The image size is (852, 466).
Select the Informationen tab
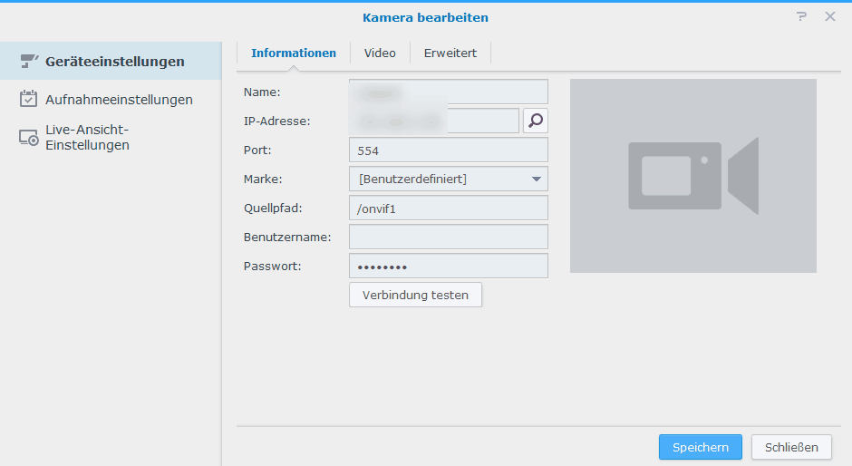(x=294, y=53)
